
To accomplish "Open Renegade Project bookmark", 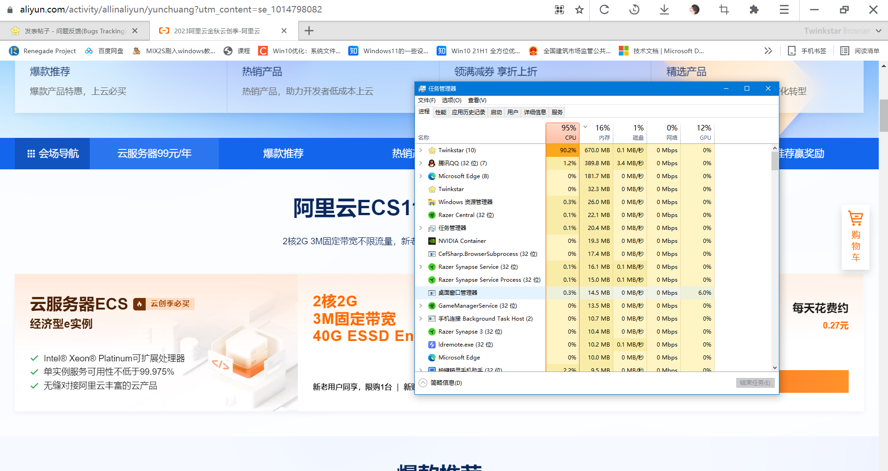I will pyautogui.click(x=43, y=51).
